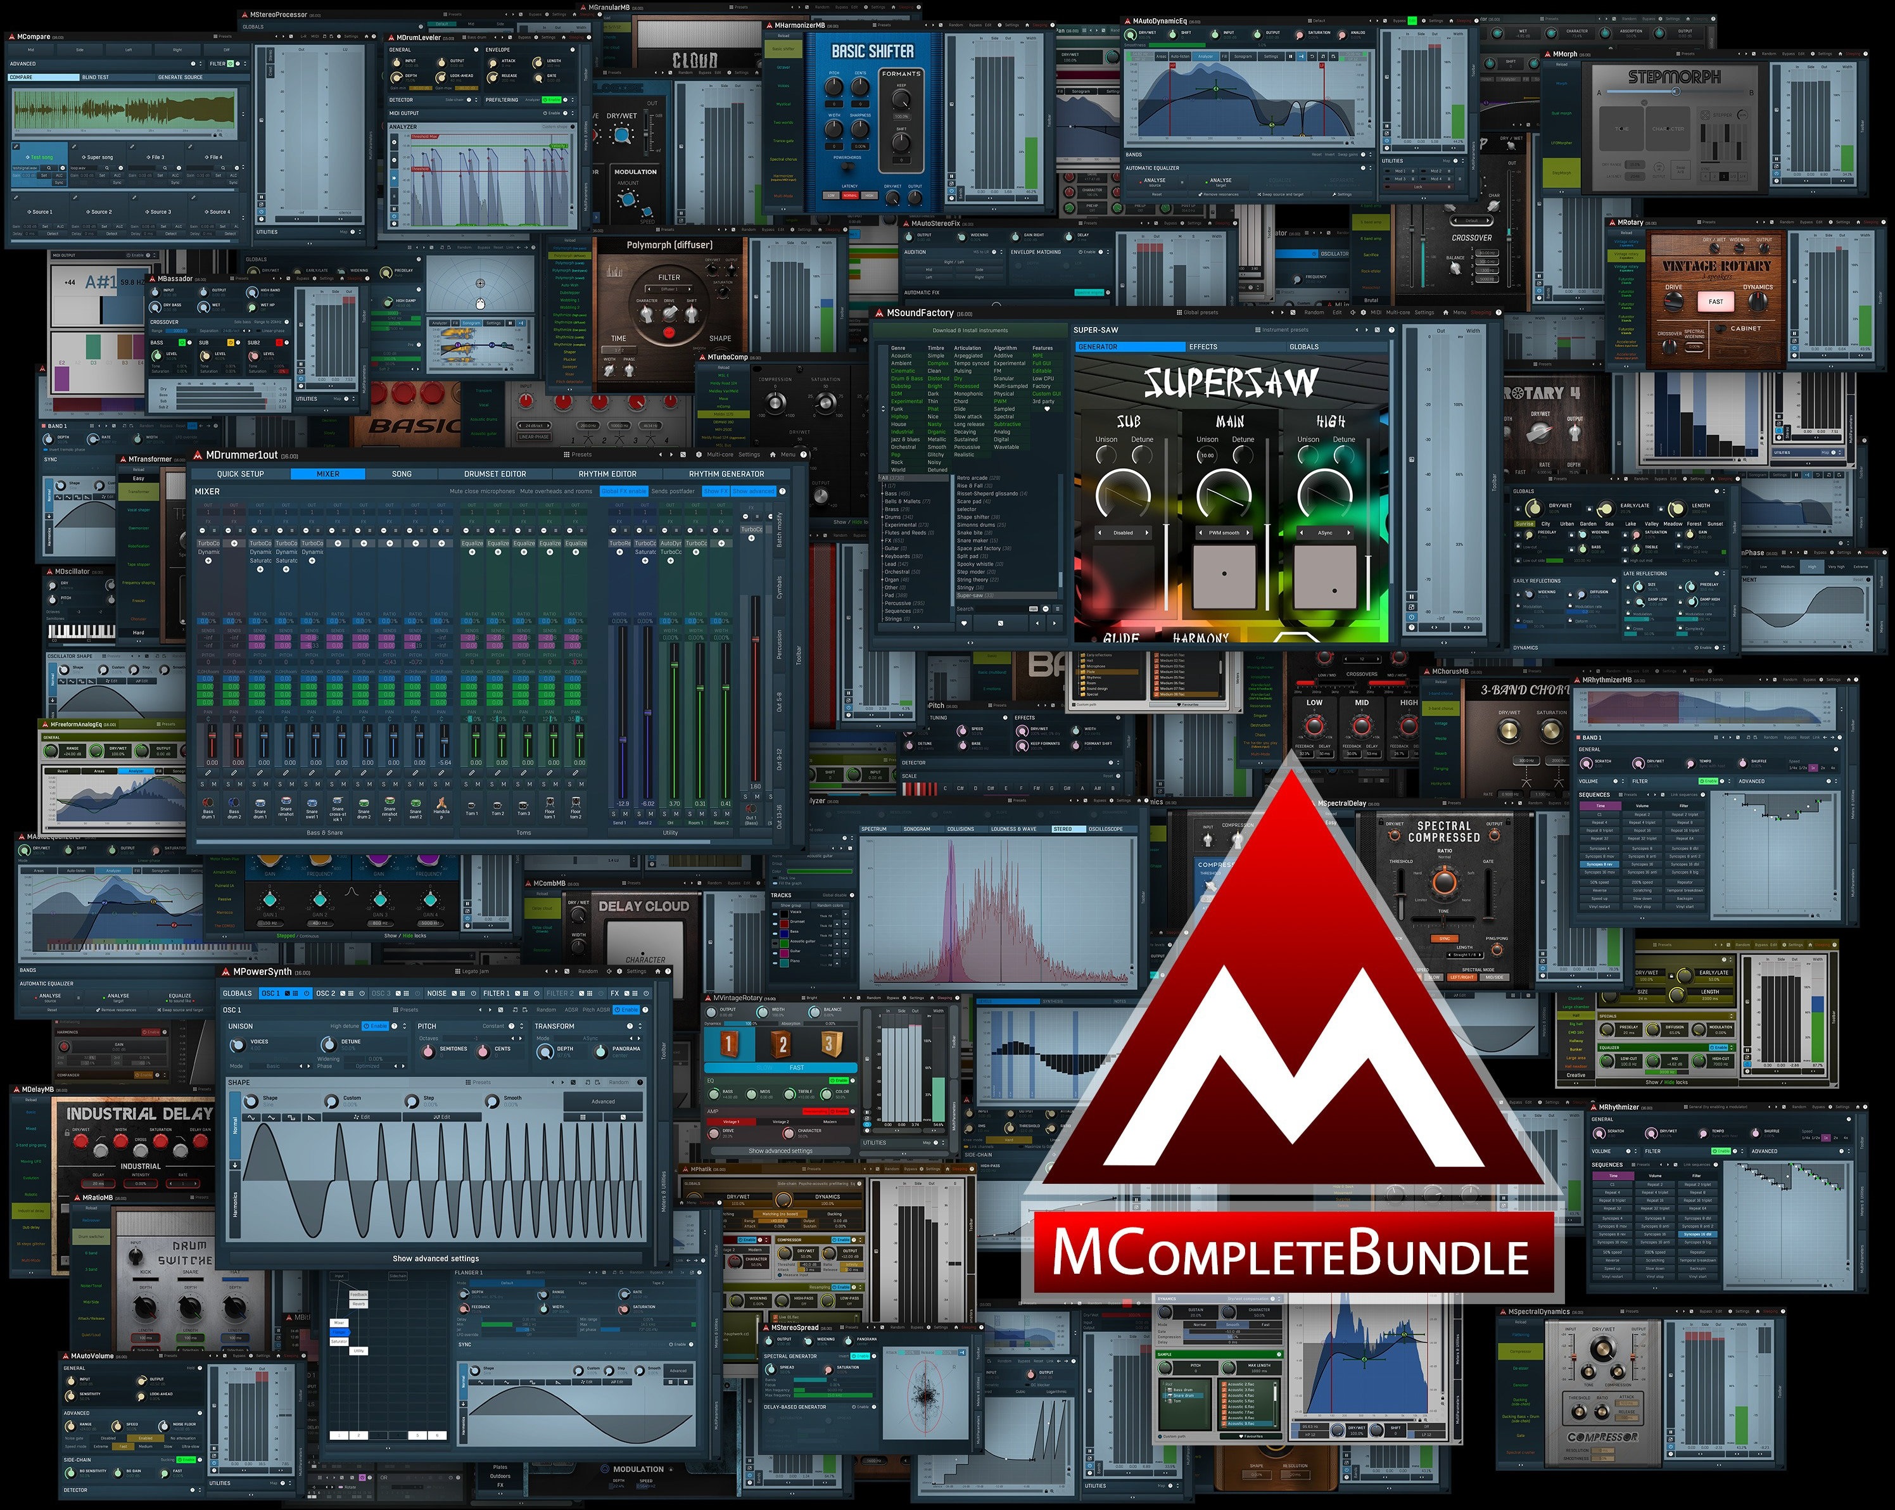1895x1510 pixels.
Task: Open GLOBALS tab in MSoundFactory Super-Saw
Action: (1338, 347)
